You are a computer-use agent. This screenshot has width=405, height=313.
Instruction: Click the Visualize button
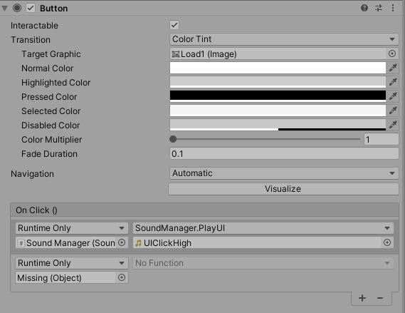(283, 189)
